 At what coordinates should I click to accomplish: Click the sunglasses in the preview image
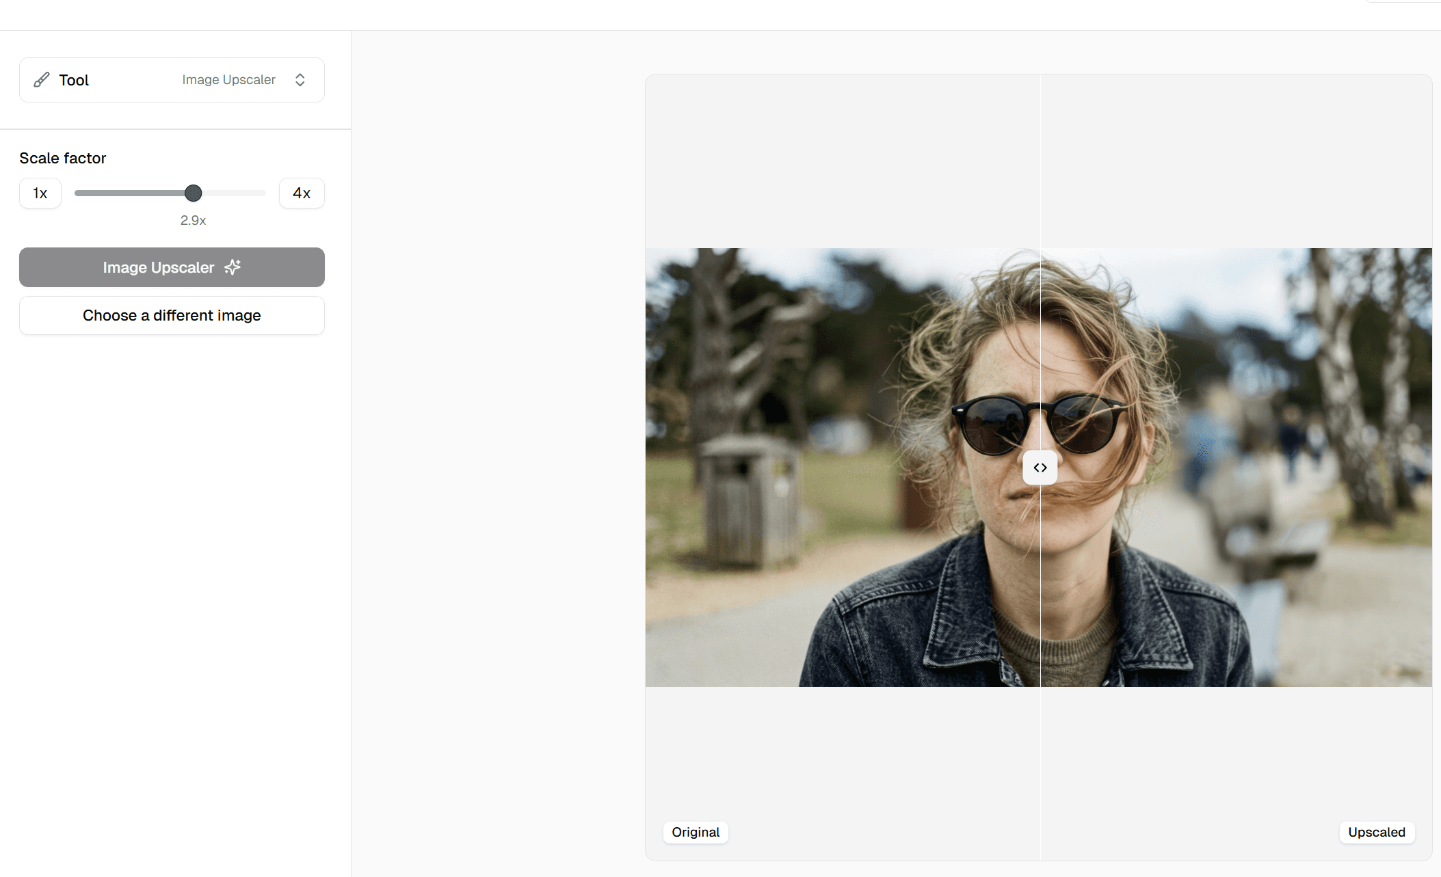coord(992,425)
